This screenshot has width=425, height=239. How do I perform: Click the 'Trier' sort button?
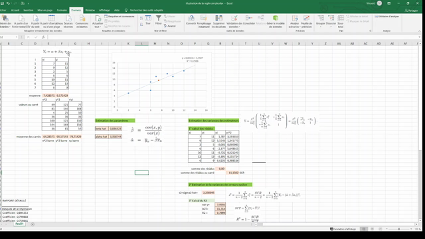tap(148, 20)
